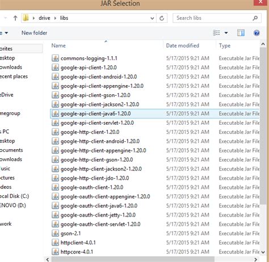Open the address bar history dropdown
Screen dimensions: 269x262
[x=152, y=18]
